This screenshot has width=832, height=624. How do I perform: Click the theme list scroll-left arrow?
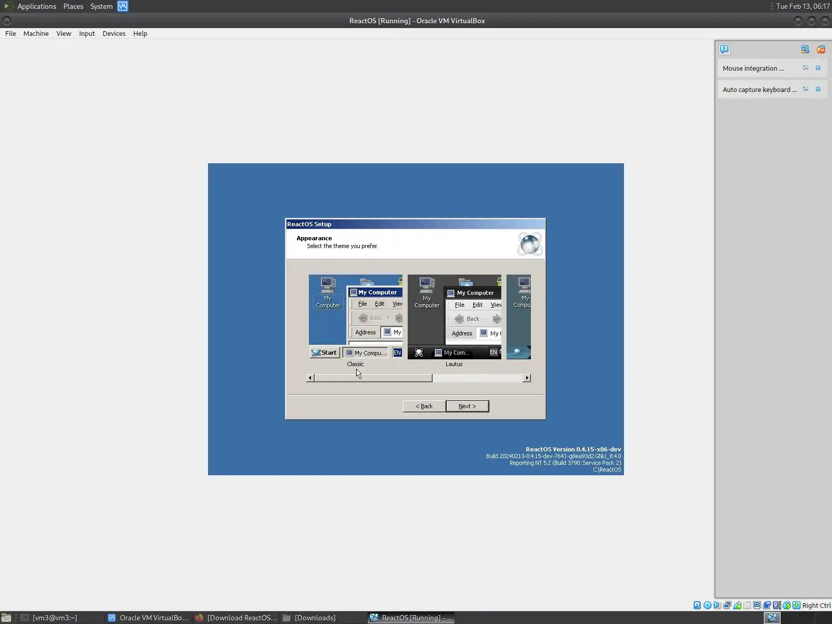click(310, 378)
